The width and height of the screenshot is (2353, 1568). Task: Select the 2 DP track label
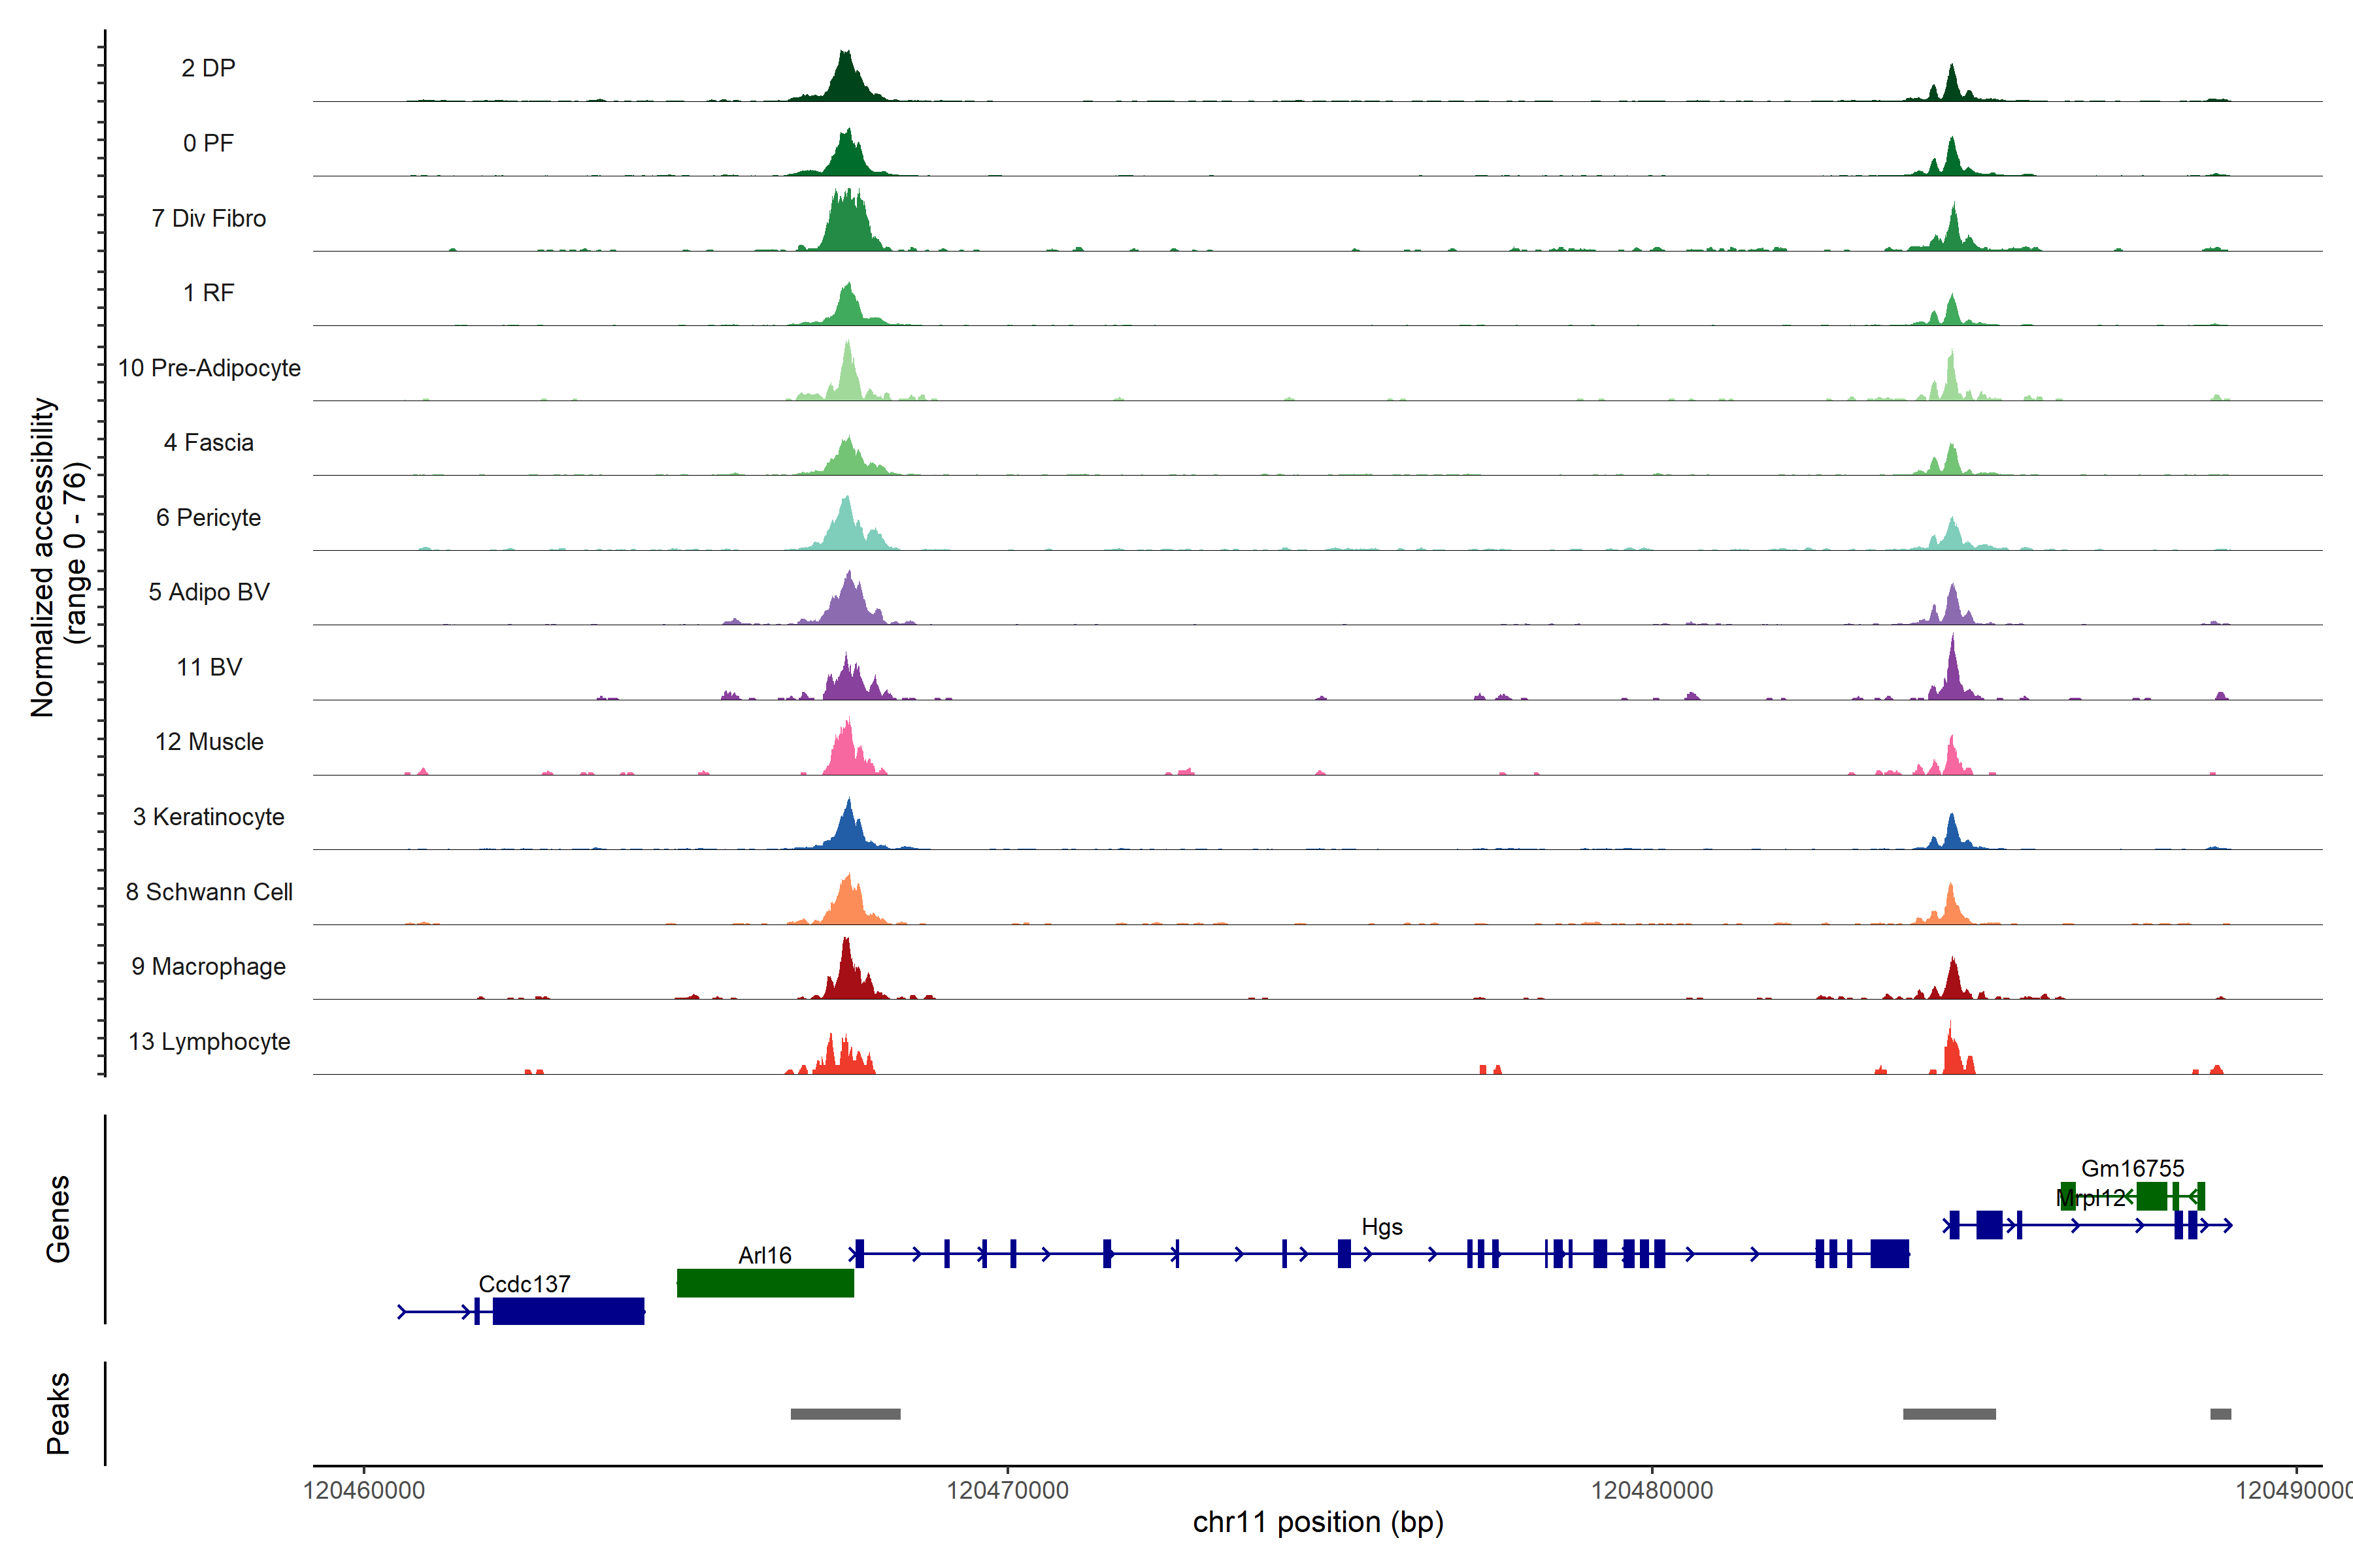coord(208,68)
